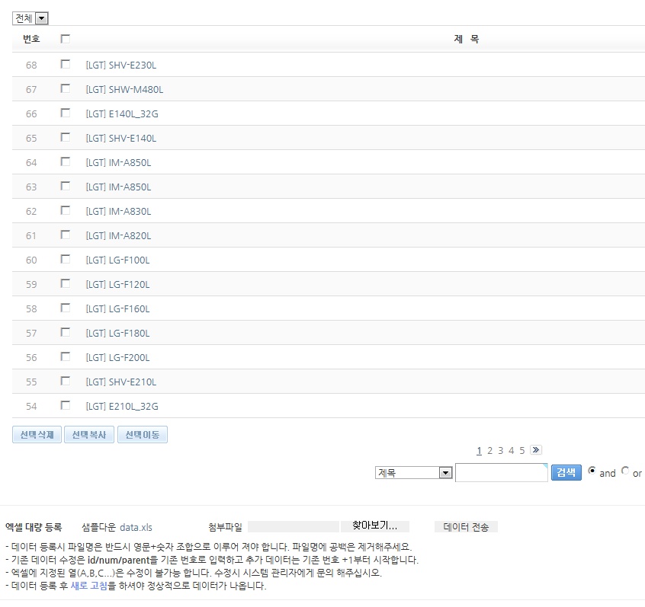Click the blue 검색 search button
Viewport: 645px width, 607px height.
566,472
